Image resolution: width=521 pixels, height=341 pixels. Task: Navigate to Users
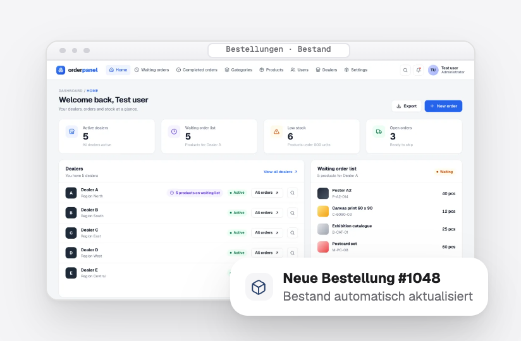click(300, 70)
